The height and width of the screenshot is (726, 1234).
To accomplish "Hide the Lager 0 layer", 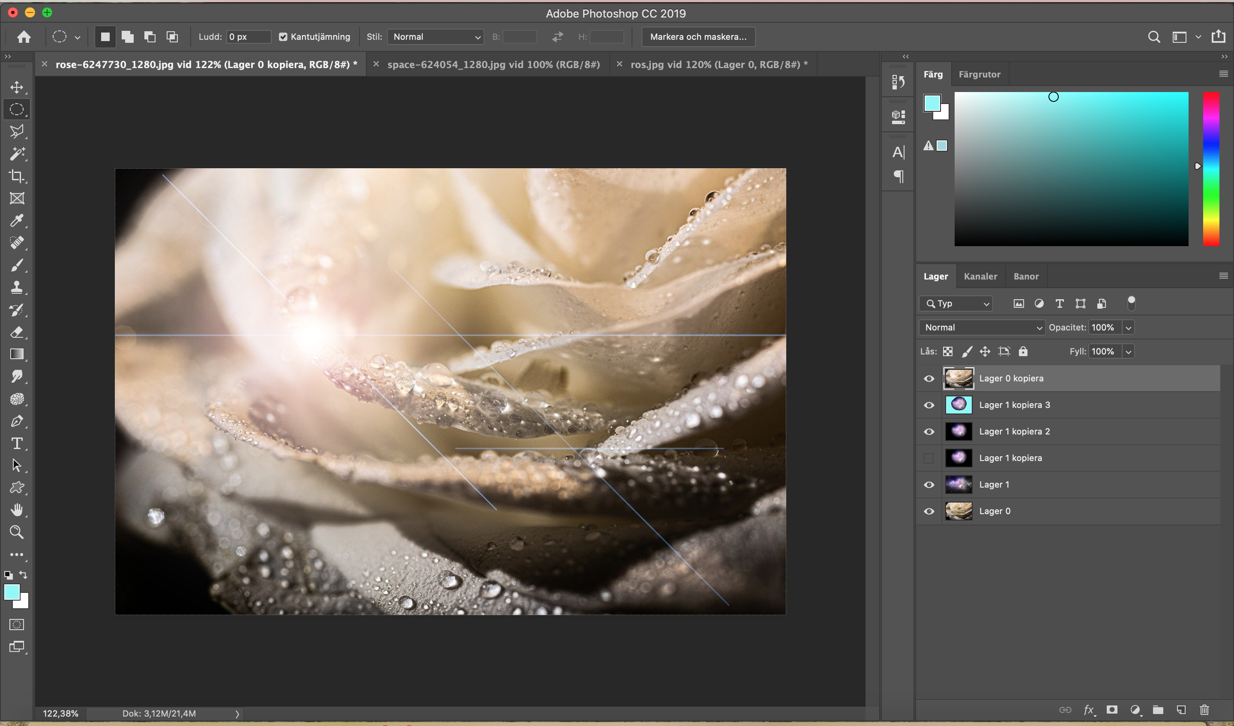I will [x=929, y=511].
